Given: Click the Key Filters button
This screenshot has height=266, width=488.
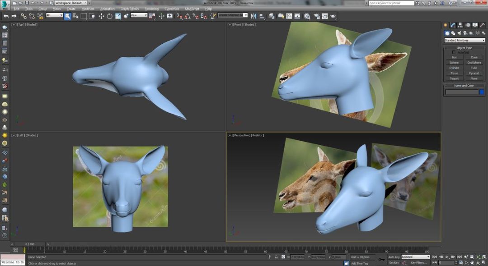Looking at the screenshot, I should [418, 262].
